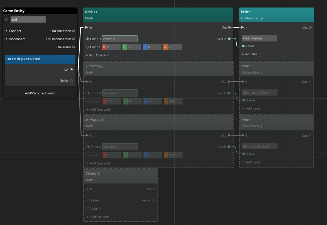The image size is (327, 225).
Task: Select the alpha A component swatch on Multiply node
Action: (x=165, y=155)
